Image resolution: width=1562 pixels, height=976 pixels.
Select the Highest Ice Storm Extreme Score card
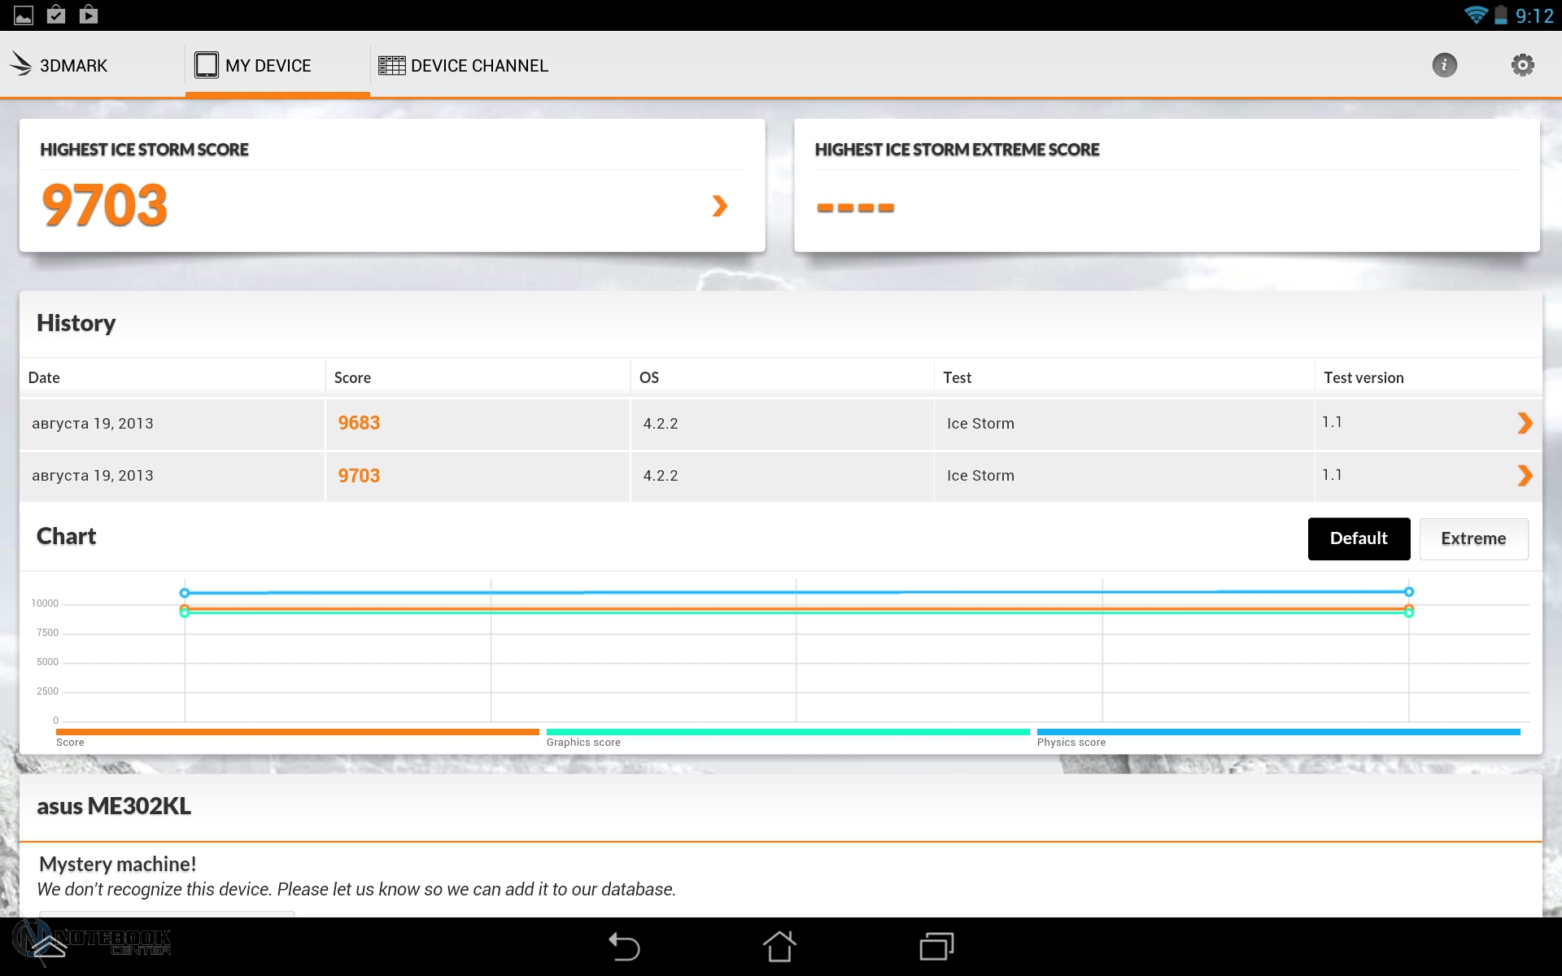[x=1166, y=185]
